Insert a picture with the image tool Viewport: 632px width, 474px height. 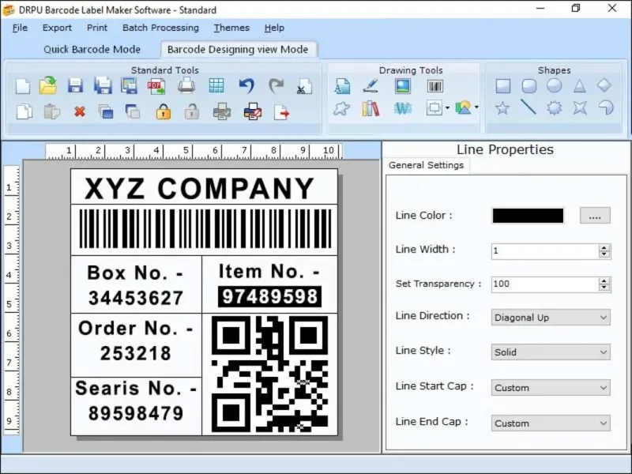pos(403,86)
